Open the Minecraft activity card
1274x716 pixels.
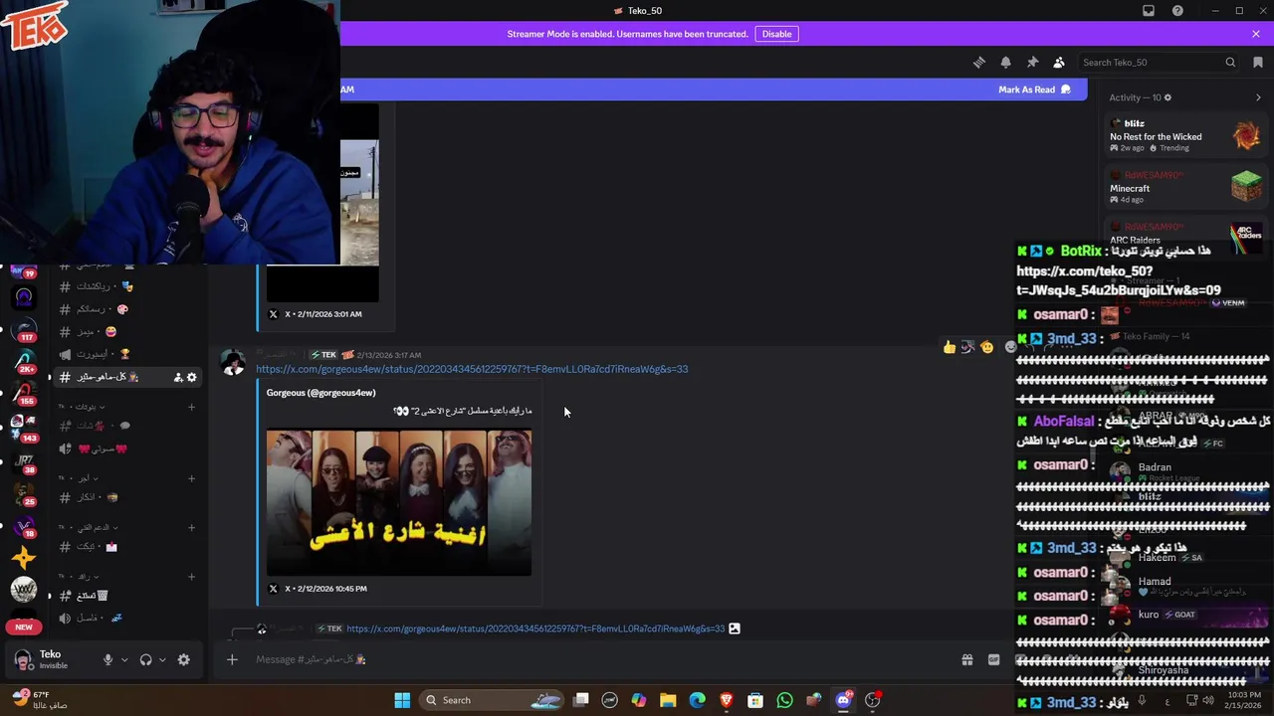1186,188
